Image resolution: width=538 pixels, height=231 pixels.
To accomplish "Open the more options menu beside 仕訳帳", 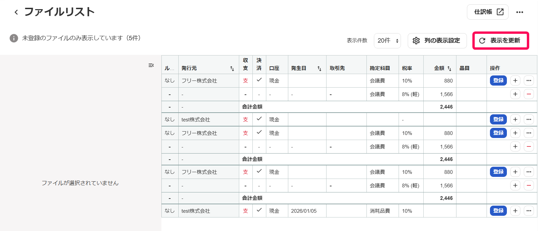I will tap(519, 12).
